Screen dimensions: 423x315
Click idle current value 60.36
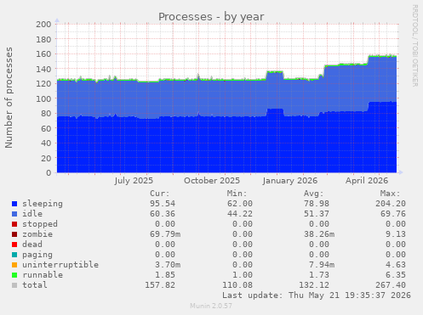tap(163, 214)
